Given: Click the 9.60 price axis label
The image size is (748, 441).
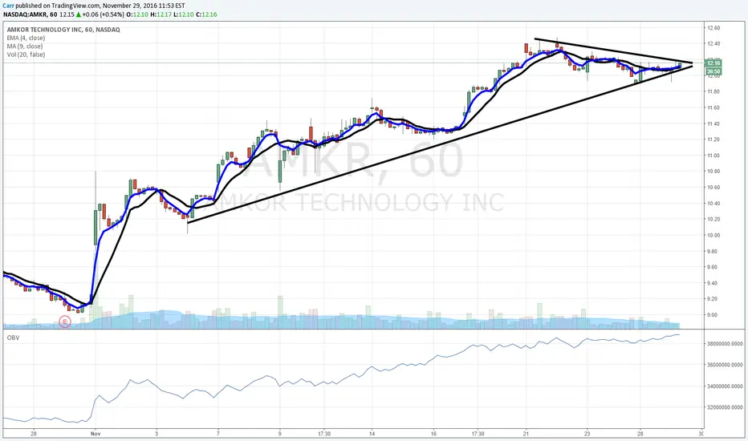Looking at the screenshot, I should pos(713,267).
